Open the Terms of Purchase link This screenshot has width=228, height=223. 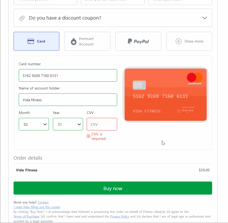(x=27, y=216)
